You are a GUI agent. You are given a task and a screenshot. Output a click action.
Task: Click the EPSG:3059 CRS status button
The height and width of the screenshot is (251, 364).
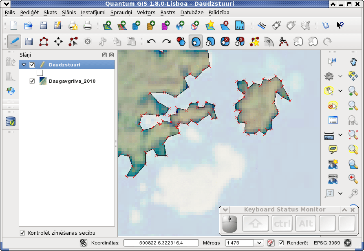click(348, 243)
